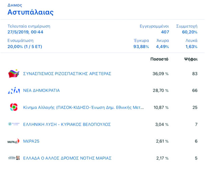Open ΕΛΛΑΔΑ Ο ΑΛΛΟΣ ΔΡΟΜΟΣ ΝΟΤΗΣ ΜΑΡΙΑΣ link
This screenshot has height=170, width=210.
click(x=67, y=158)
